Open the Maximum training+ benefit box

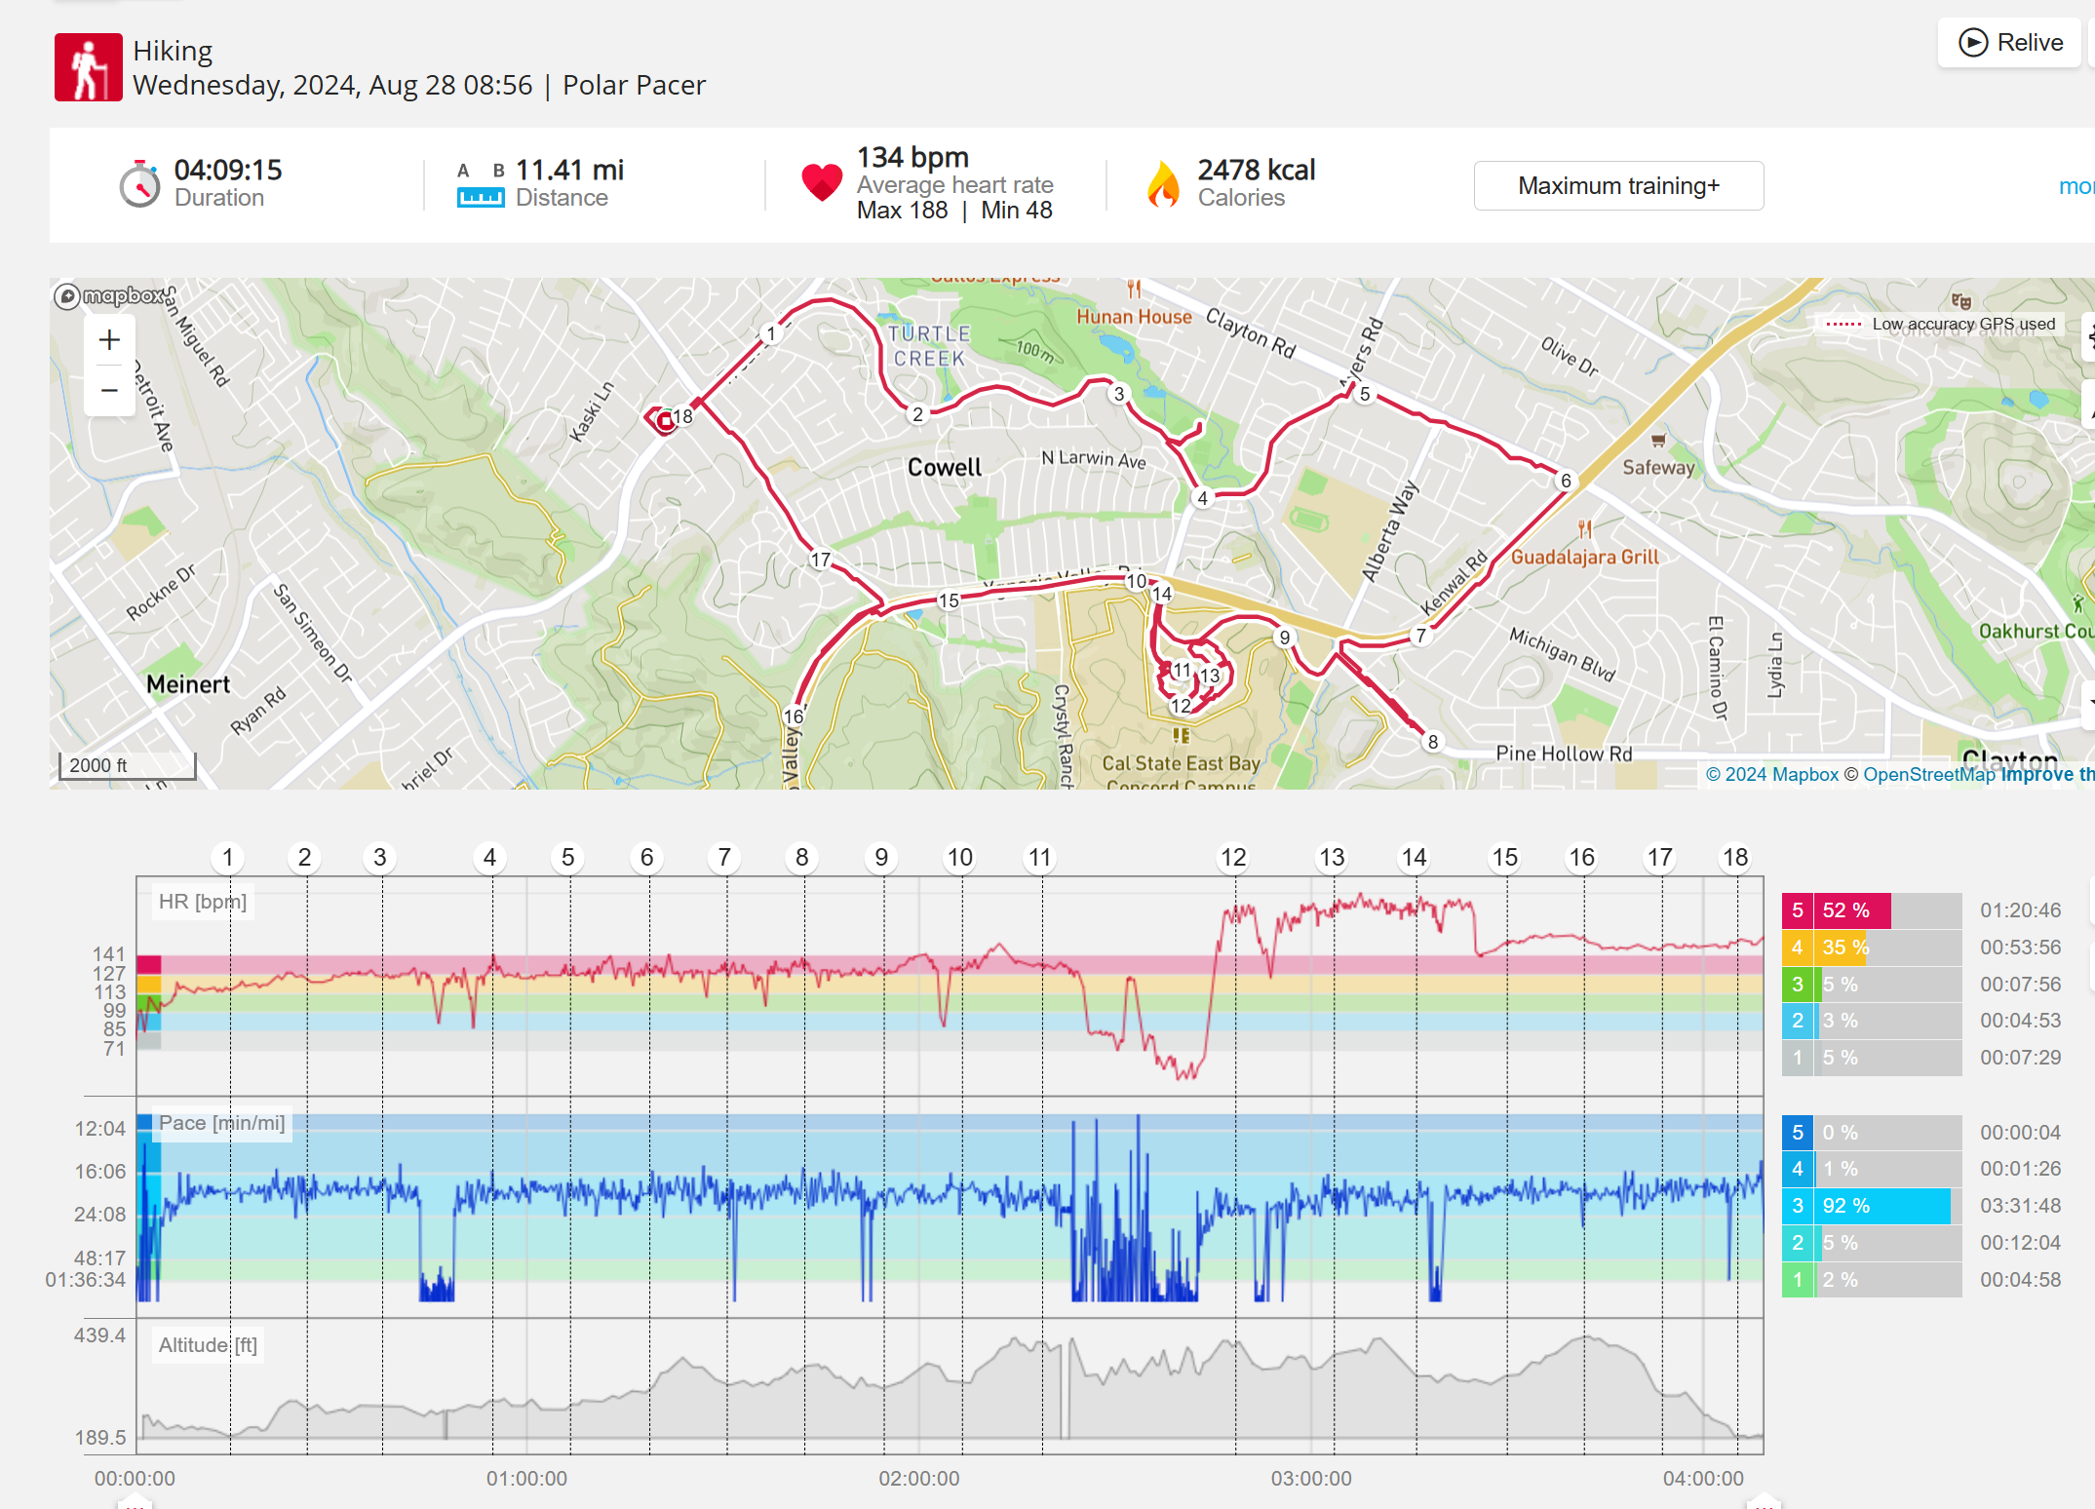coord(1617,185)
